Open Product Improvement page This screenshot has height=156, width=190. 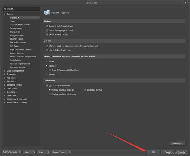(x=20, y=64)
